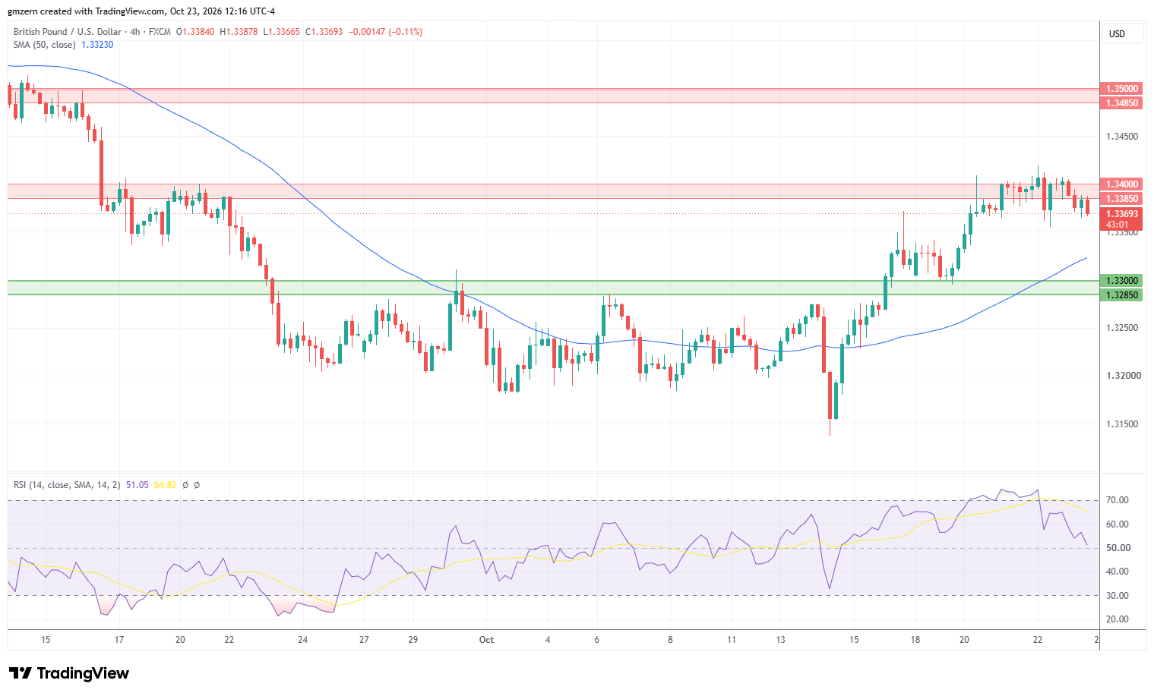Click the SMA value 1.33230
1154x696 pixels.
pyautogui.click(x=97, y=45)
